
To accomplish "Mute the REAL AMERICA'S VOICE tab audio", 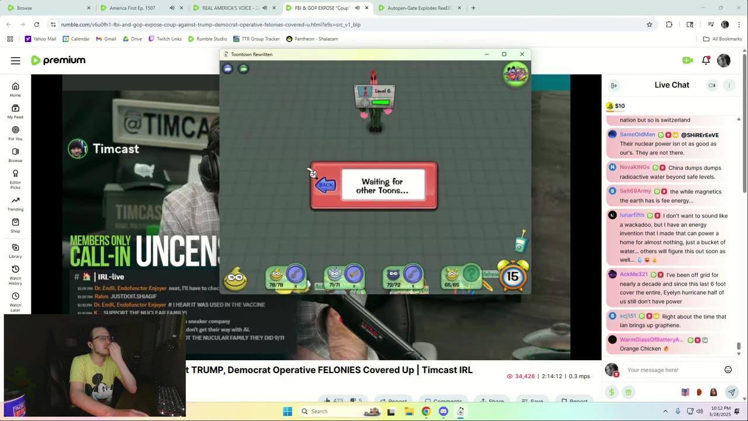I will point(265,8).
